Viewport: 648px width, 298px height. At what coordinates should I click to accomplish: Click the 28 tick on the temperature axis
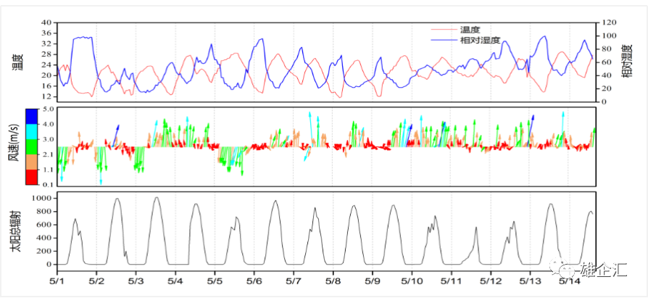(48, 54)
